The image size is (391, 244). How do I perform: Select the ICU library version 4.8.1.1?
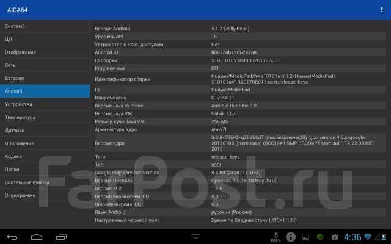point(219,196)
